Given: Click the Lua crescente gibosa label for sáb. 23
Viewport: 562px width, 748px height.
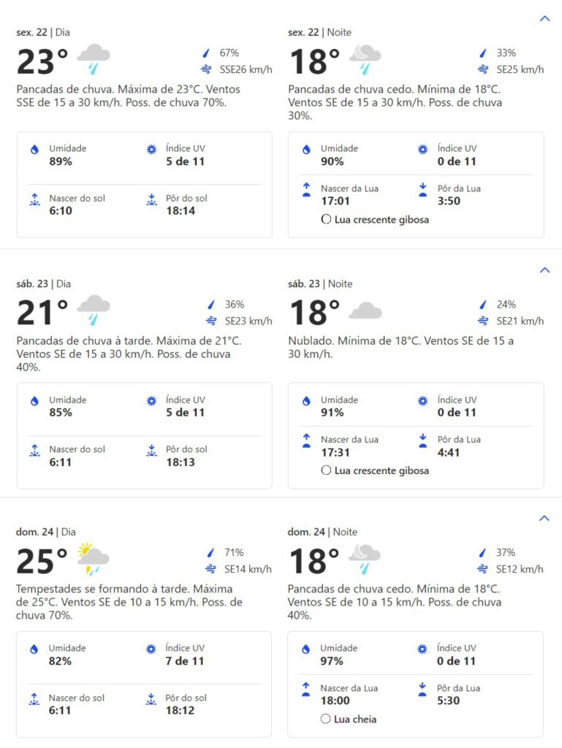Looking at the screenshot, I should point(381,471).
